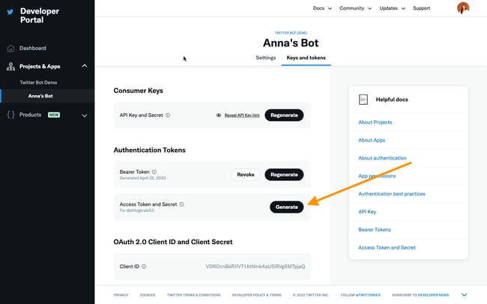The image size is (487, 304).
Task: Click the Twitter bird logo
Action: (10, 12)
